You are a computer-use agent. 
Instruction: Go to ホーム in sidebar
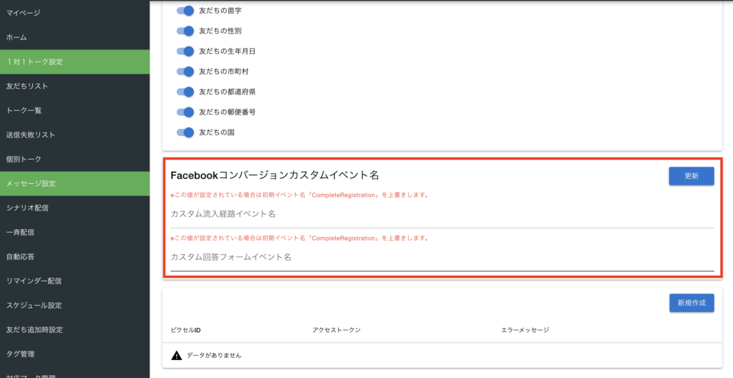coord(16,37)
